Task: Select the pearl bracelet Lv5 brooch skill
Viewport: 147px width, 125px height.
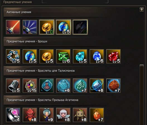Action: point(13,56)
